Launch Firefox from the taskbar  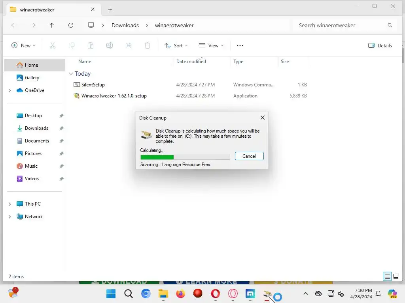click(180, 294)
